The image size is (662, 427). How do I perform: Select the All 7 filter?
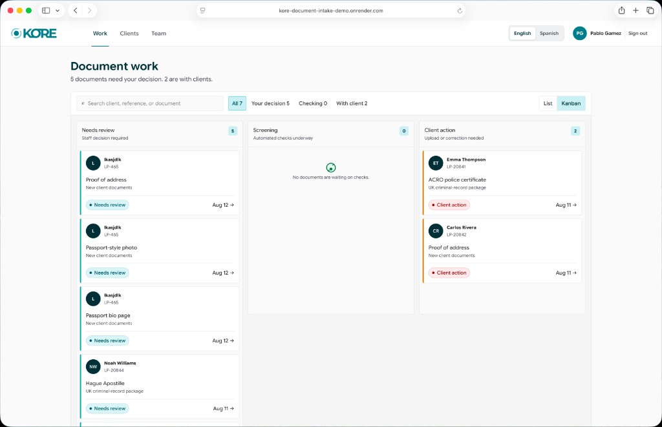coord(237,103)
